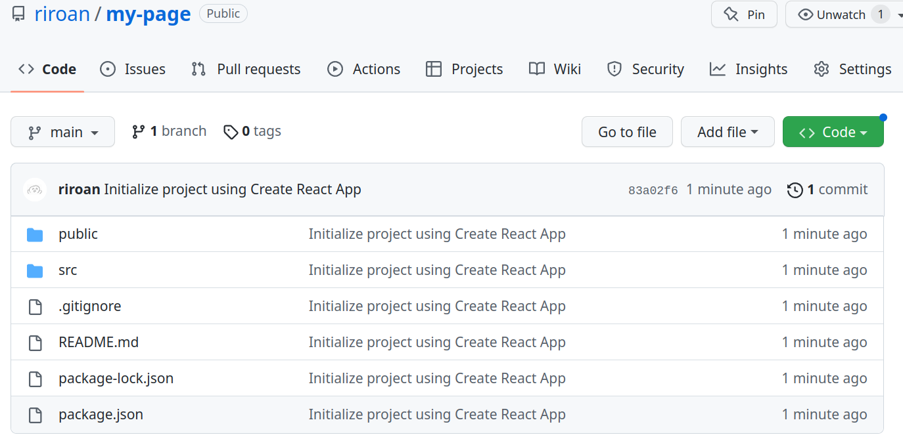
Task: Open the green Code clone dropdown
Action: pos(833,132)
